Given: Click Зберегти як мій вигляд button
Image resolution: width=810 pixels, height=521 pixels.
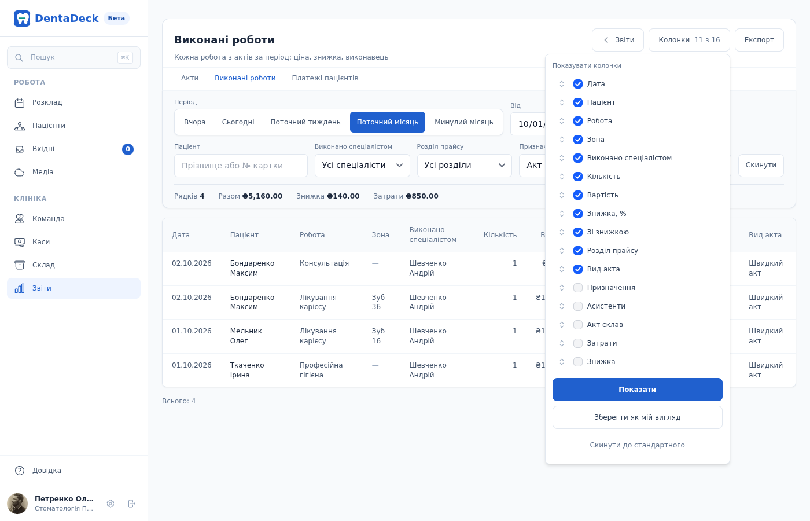Looking at the screenshot, I should [x=638, y=417].
